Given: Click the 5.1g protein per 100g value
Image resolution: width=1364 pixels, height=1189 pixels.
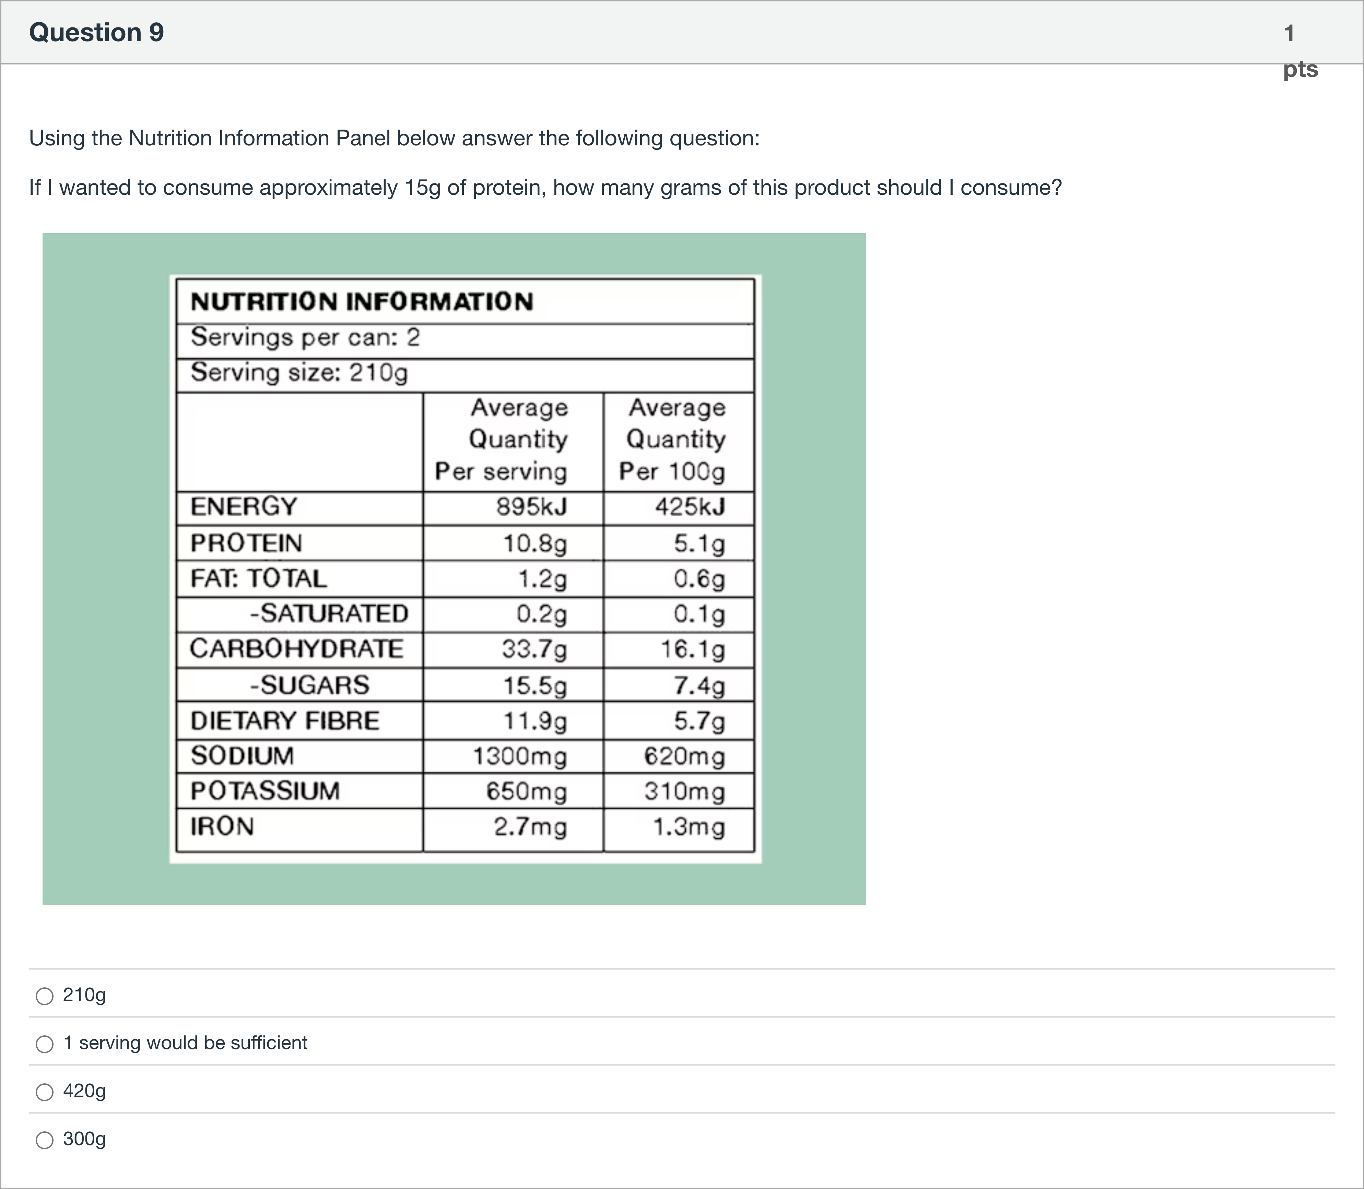Looking at the screenshot, I should (699, 544).
